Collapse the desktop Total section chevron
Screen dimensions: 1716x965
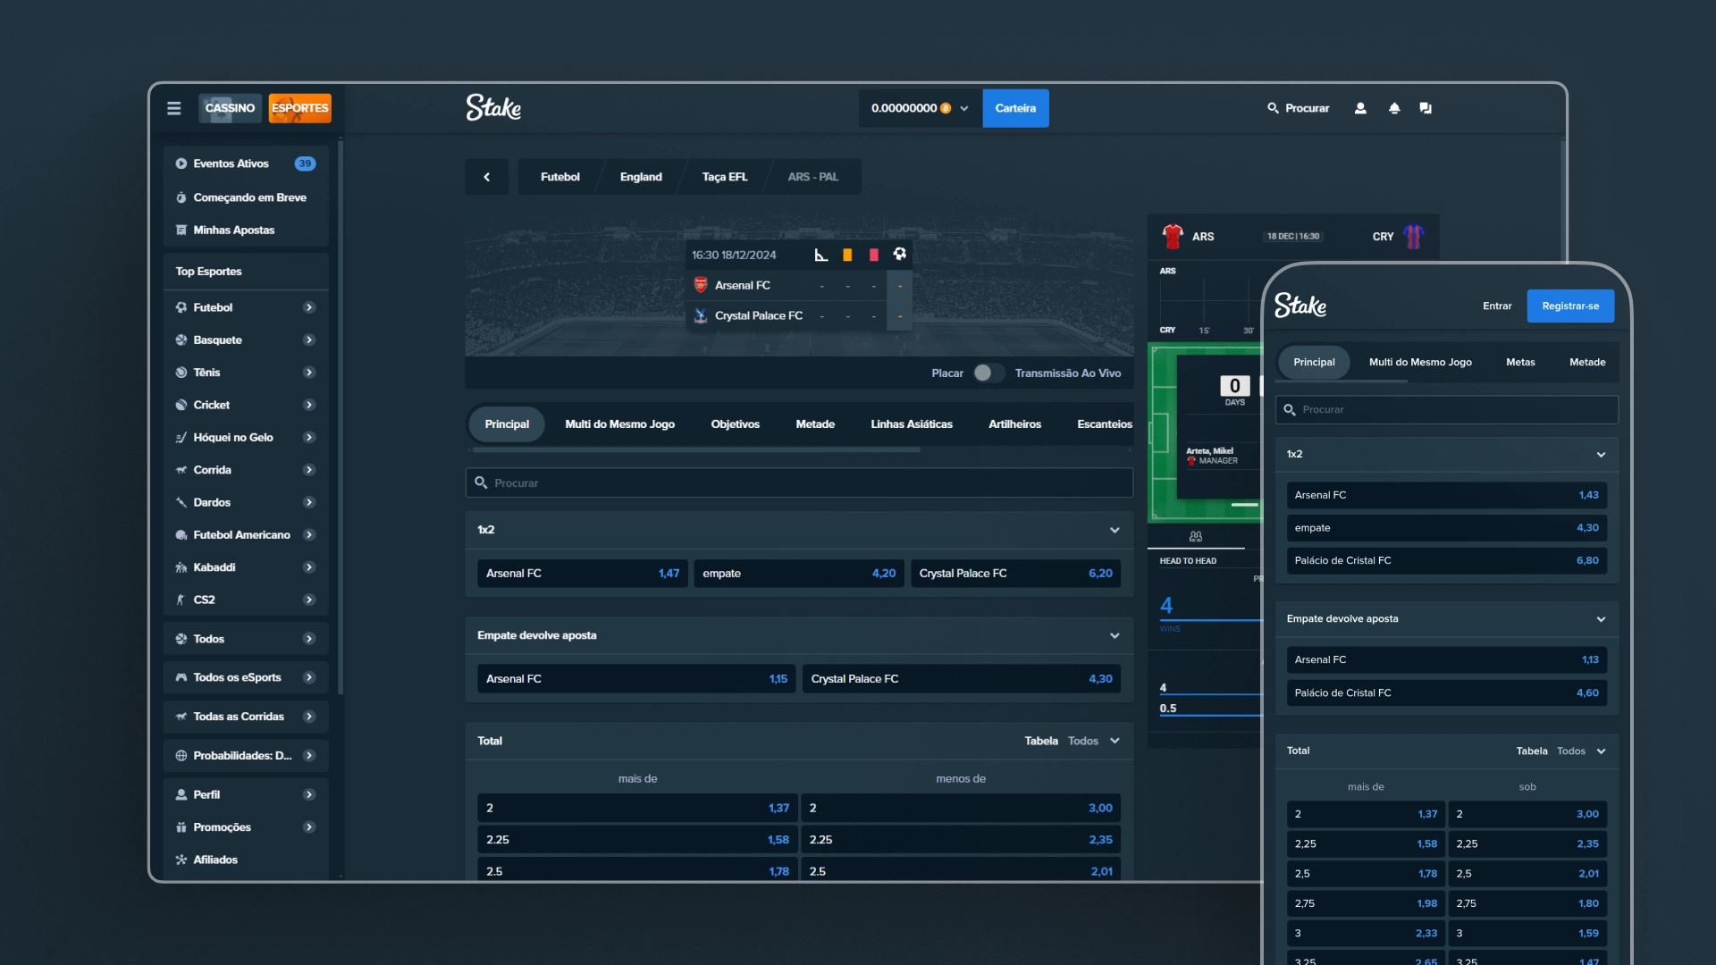(1115, 741)
